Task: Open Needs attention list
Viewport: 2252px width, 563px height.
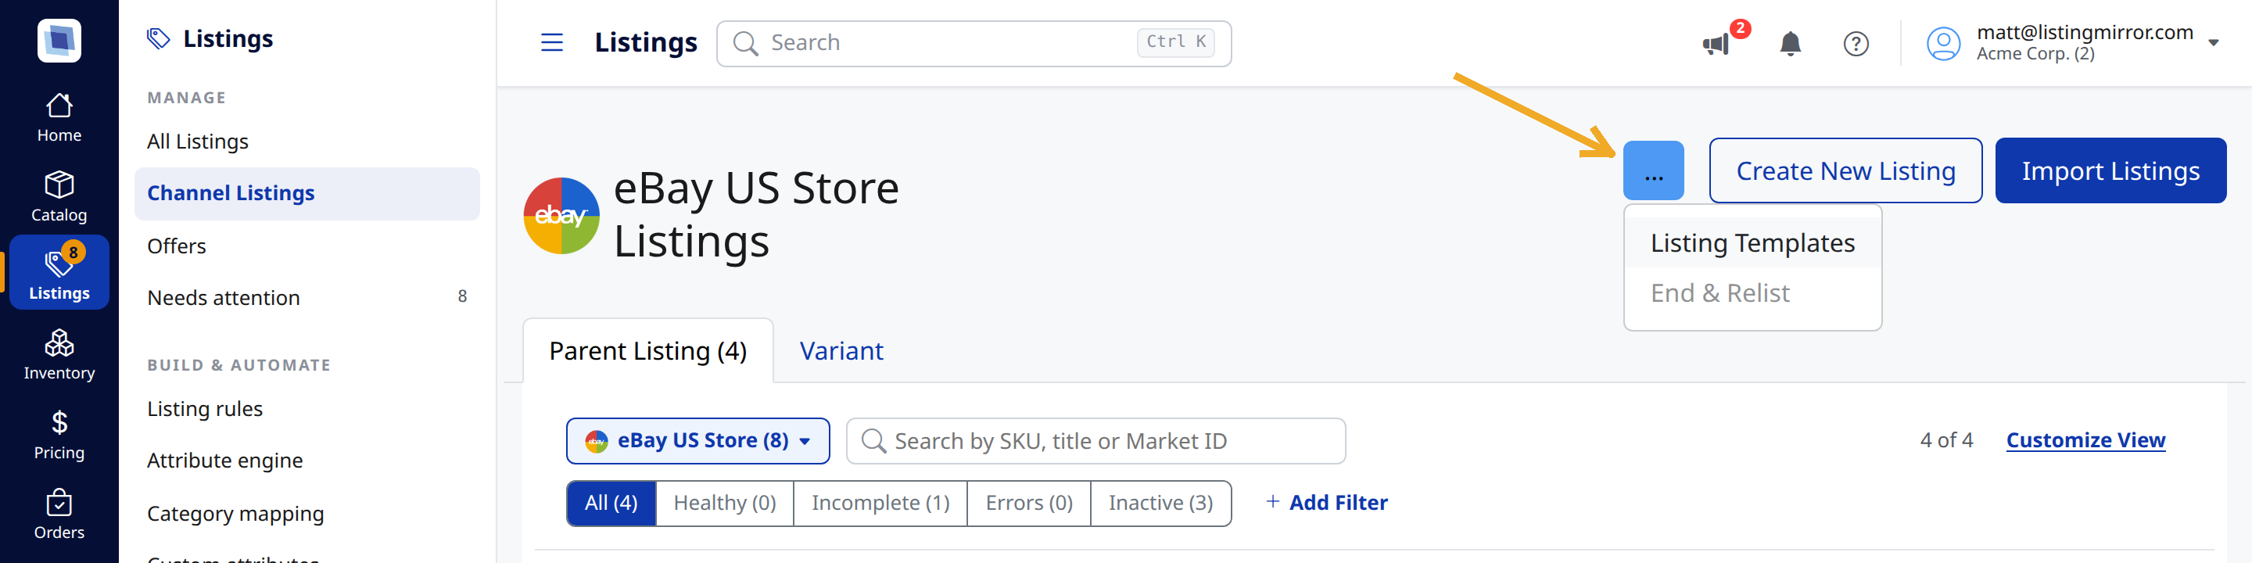Action: (x=307, y=297)
